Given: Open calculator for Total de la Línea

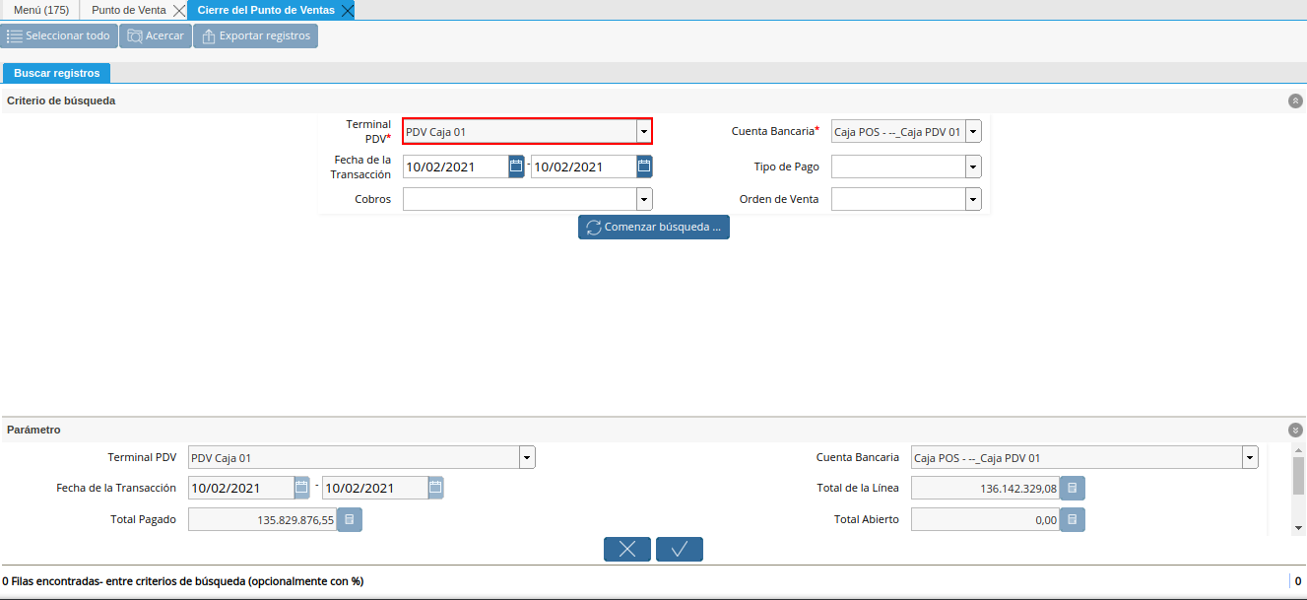Looking at the screenshot, I should click(1073, 488).
